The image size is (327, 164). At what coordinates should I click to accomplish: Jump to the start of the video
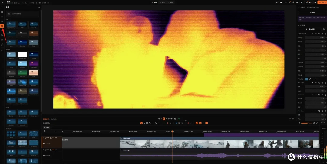(x=159, y=119)
